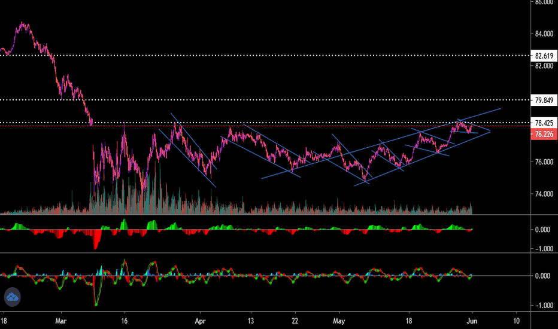The image size is (558, 329).
Task: Click the 82.000 price axis value
Action: [544, 66]
